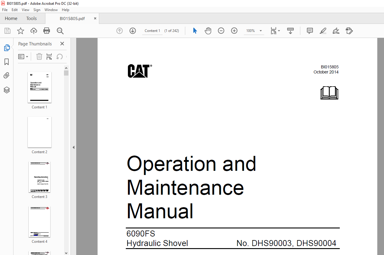Click the 6090FS model text
This screenshot has height=255, width=384.
(141, 234)
